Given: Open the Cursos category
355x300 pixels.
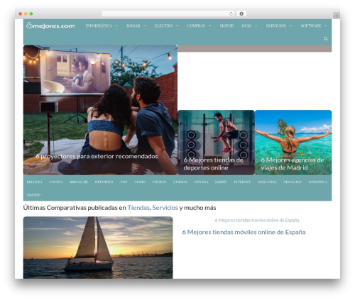Looking at the screenshot, I should 180,182.
